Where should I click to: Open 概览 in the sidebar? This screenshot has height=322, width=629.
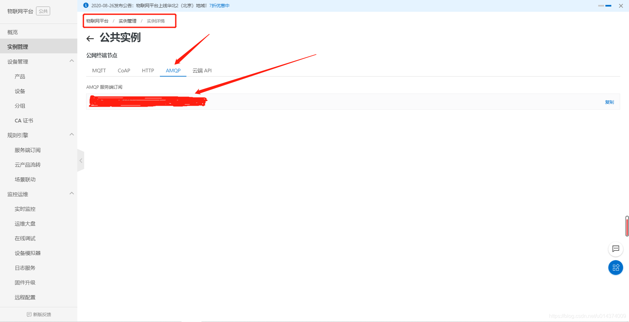click(x=39, y=32)
